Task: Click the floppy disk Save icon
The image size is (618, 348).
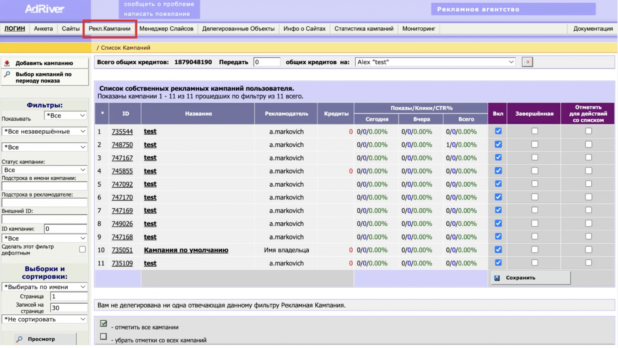Action: (x=497, y=278)
